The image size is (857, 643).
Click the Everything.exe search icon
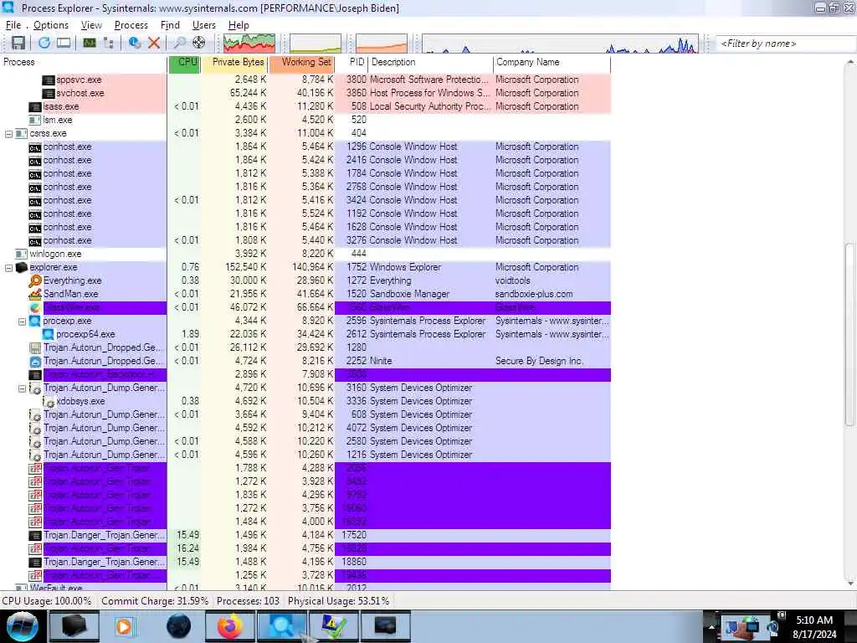coord(35,280)
